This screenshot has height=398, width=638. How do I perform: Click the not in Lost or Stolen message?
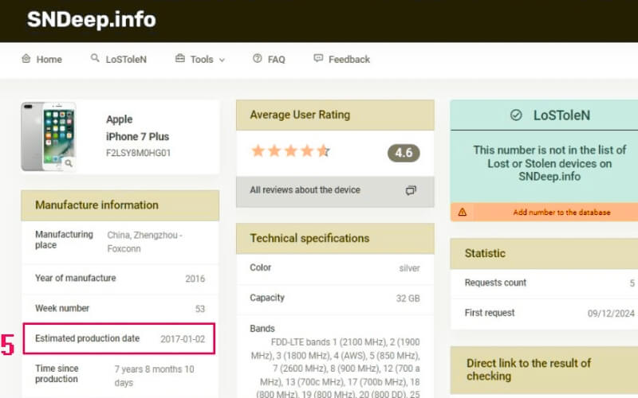pos(549,163)
